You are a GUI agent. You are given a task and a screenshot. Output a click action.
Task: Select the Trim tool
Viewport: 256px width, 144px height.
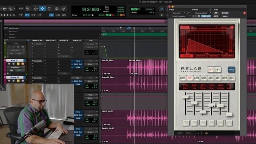(35, 8)
